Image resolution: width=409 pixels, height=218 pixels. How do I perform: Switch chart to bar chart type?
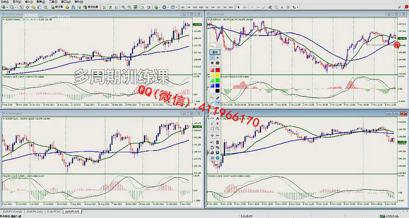point(104,7)
